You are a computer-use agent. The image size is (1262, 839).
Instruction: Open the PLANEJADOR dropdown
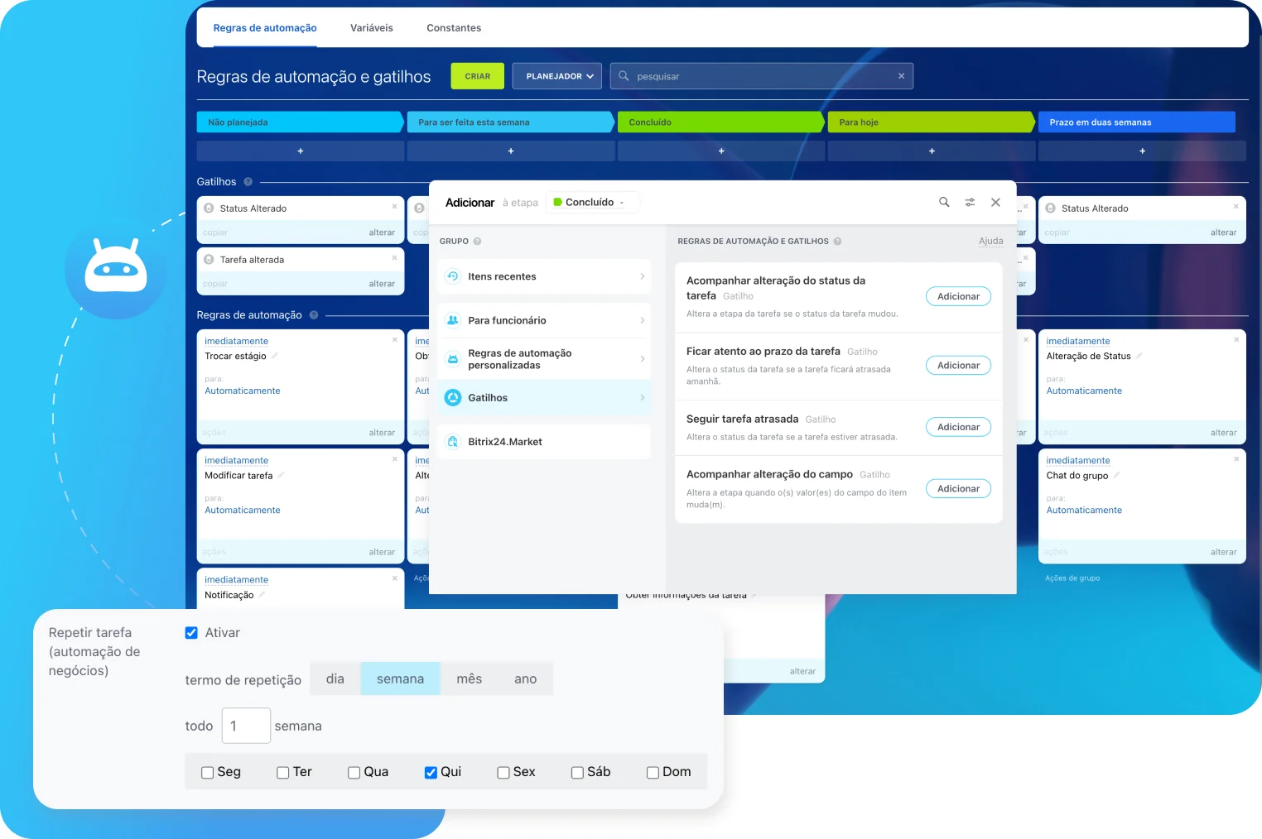[x=556, y=75]
